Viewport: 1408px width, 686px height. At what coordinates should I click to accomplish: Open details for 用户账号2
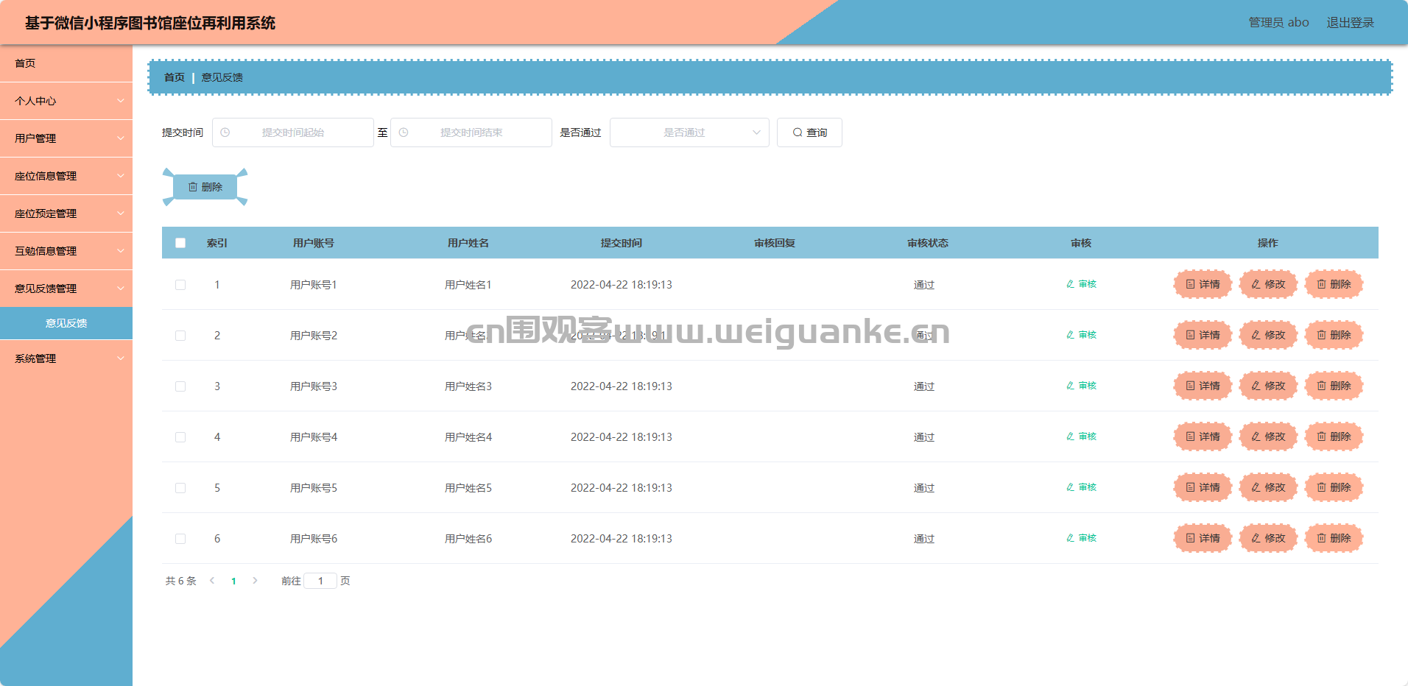(x=1203, y=335)
